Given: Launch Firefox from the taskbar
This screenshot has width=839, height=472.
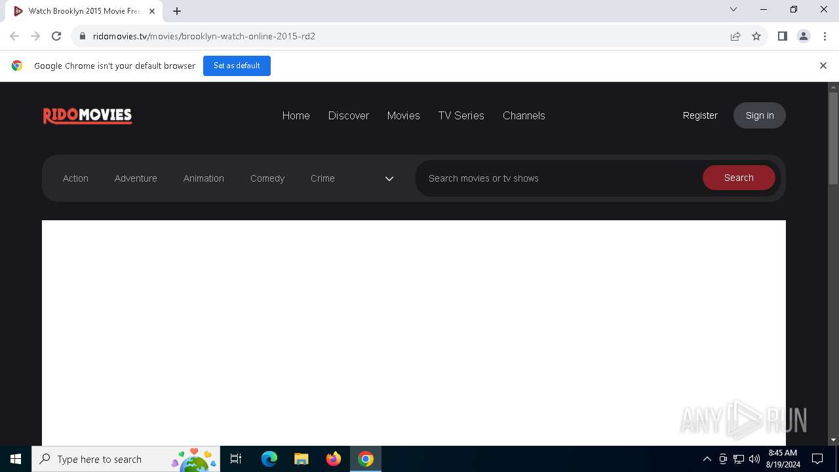Looking at the screenshot, I should pyautogui.click(x=334, y=459).
